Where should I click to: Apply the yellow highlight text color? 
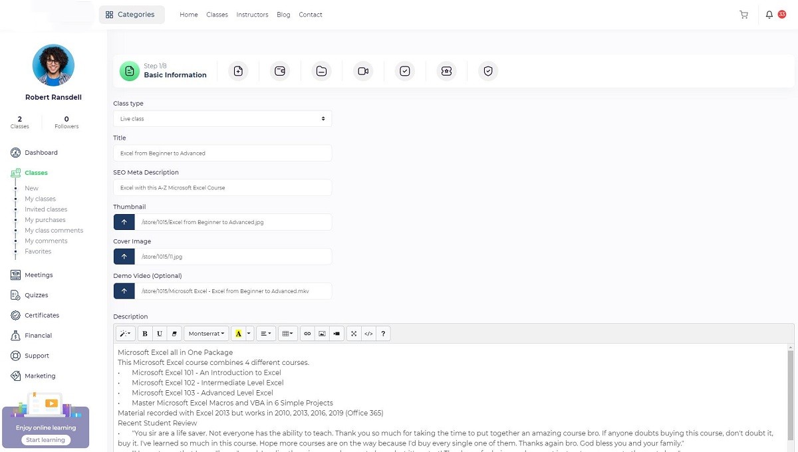[238, 334]
